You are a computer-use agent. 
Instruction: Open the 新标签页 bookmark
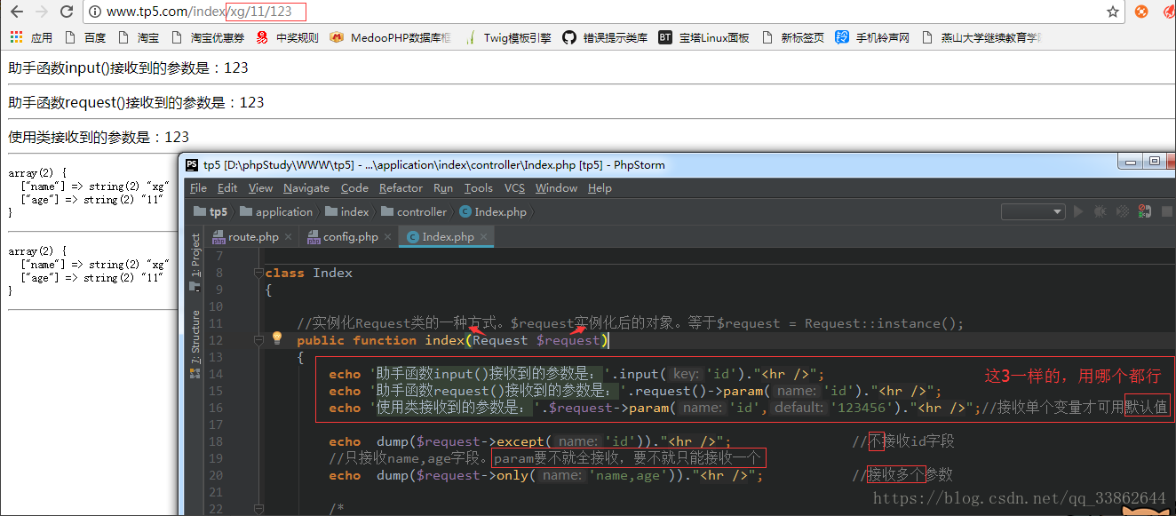tap(792, 37)
